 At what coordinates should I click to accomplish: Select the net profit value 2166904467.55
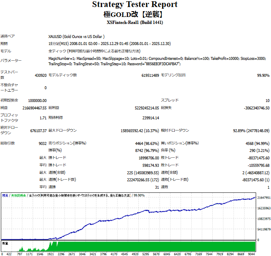tap(34, 108)
